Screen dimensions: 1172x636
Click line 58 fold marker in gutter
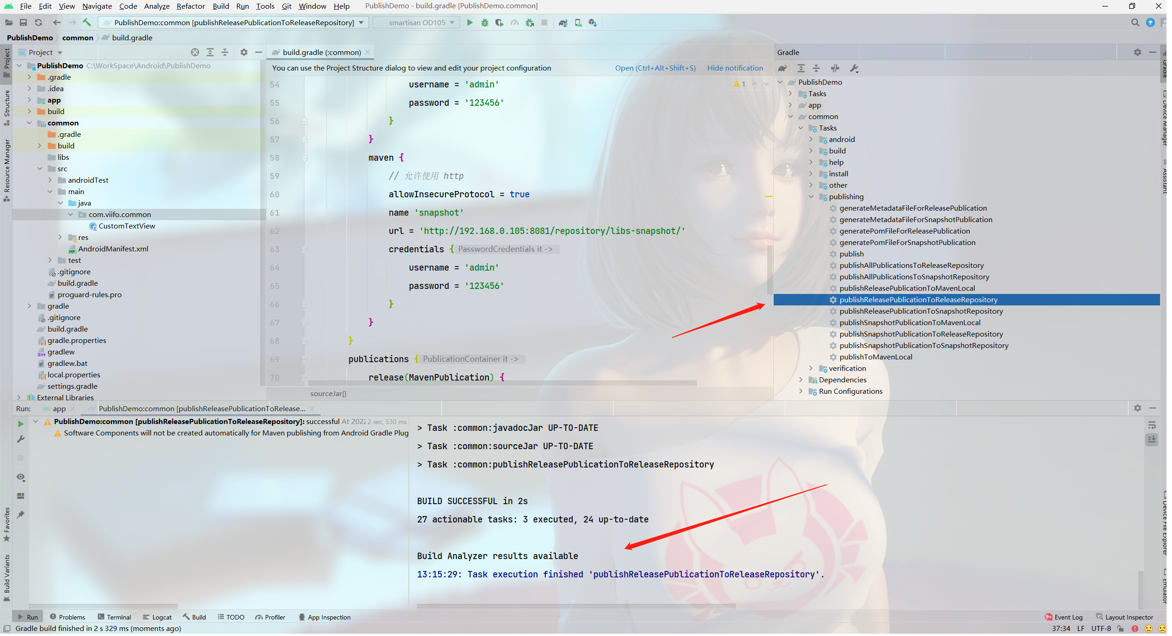(x=304, y=158)
